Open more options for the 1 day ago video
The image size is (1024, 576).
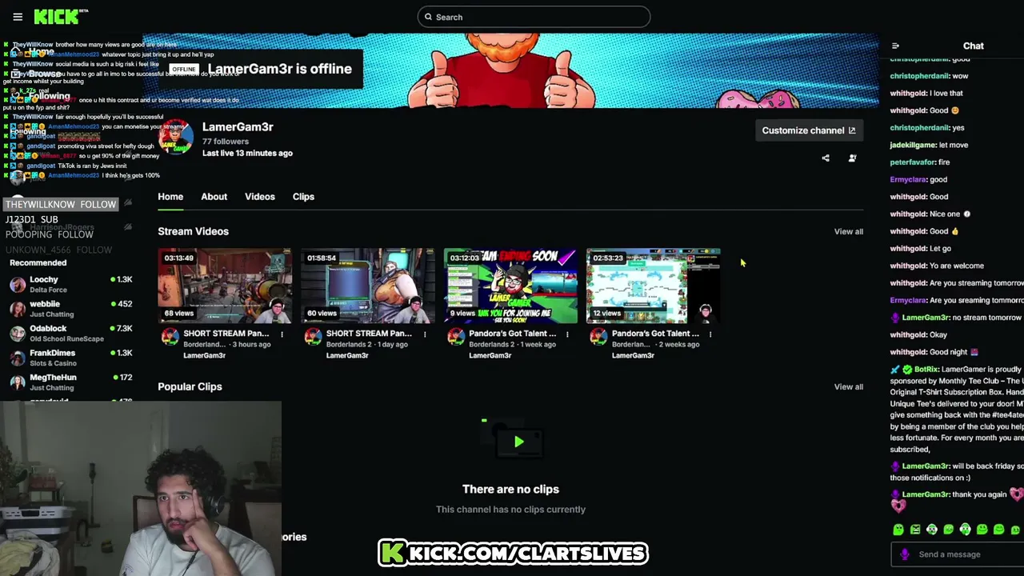tap(425, 334)
